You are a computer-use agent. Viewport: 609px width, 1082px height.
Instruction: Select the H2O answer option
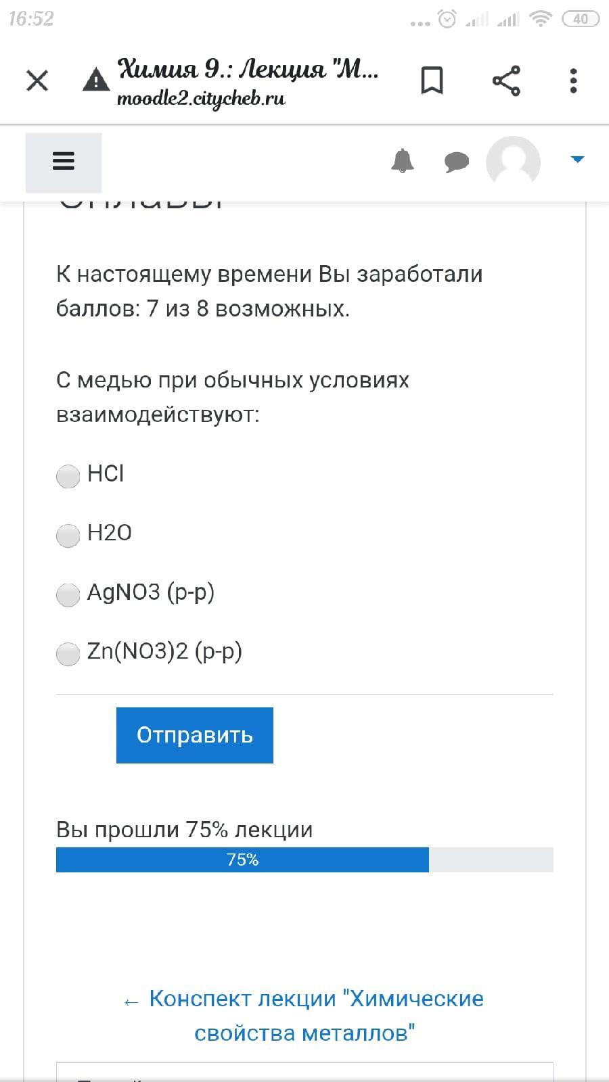pyautogui.click(x=68, y=535)
